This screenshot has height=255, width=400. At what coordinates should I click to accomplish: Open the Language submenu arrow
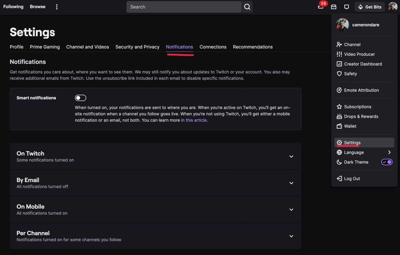coord(389,152)
